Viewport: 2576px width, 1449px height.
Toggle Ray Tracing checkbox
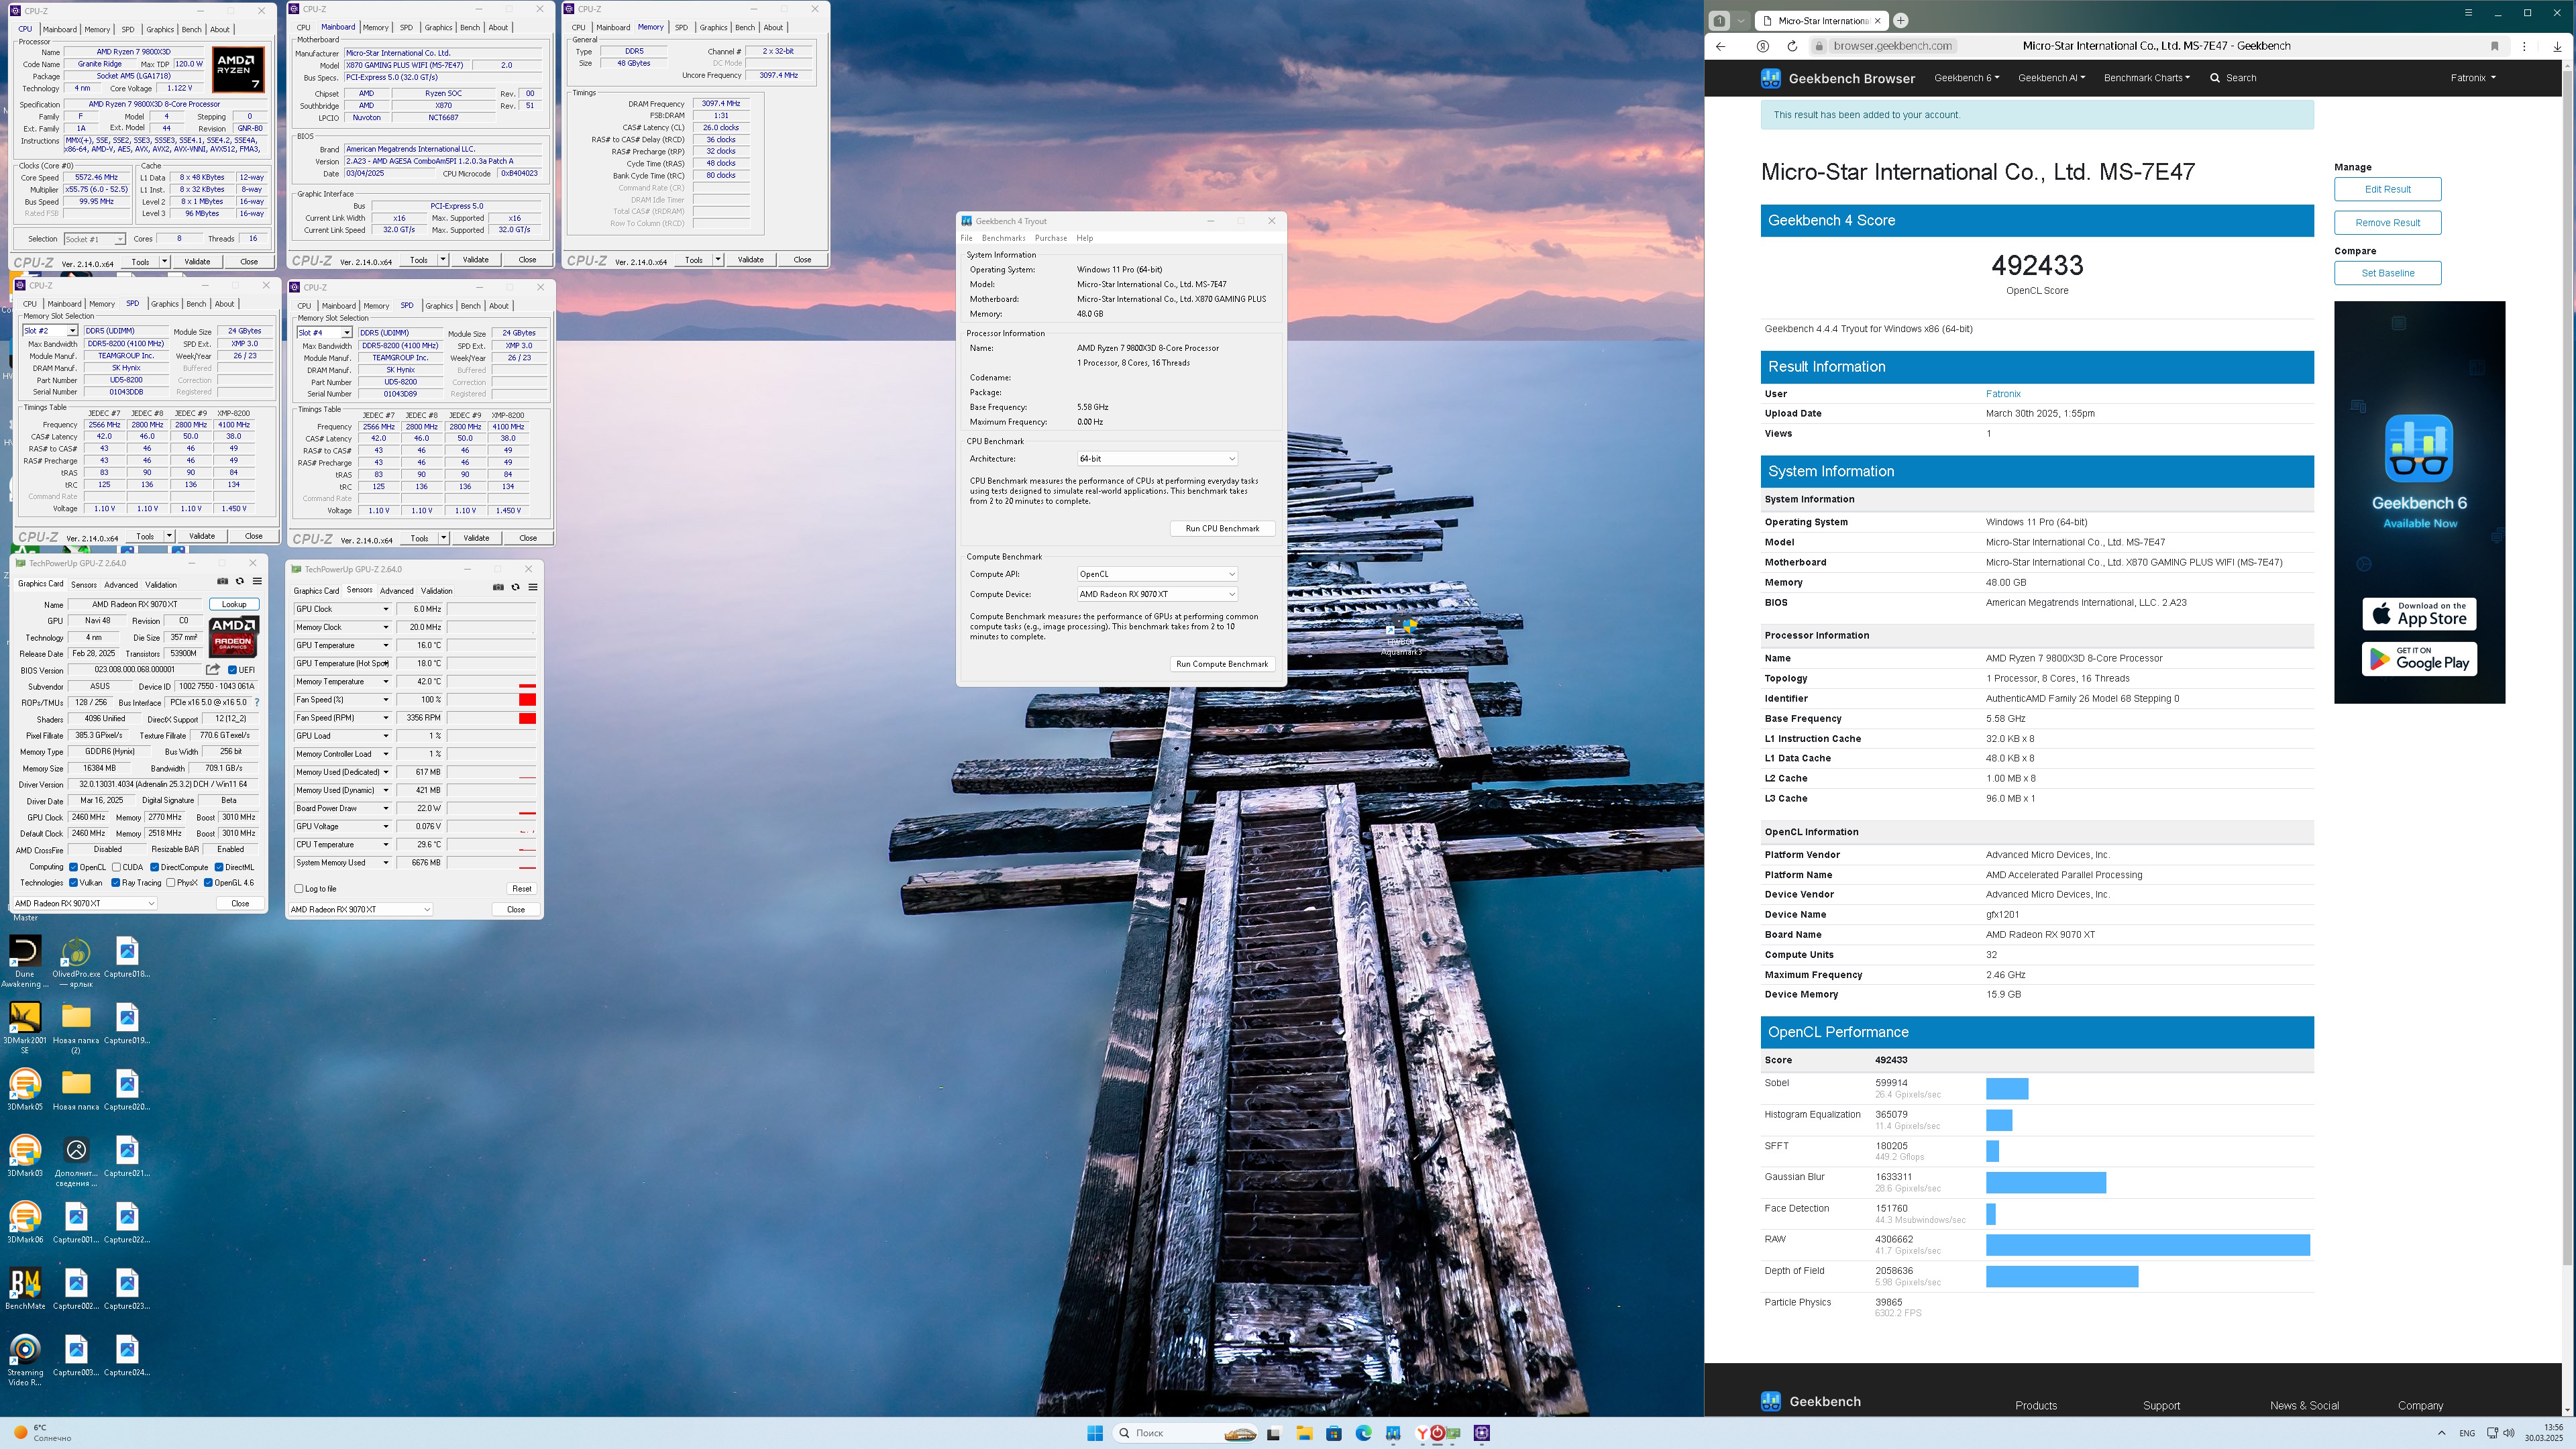pos(116,883)
